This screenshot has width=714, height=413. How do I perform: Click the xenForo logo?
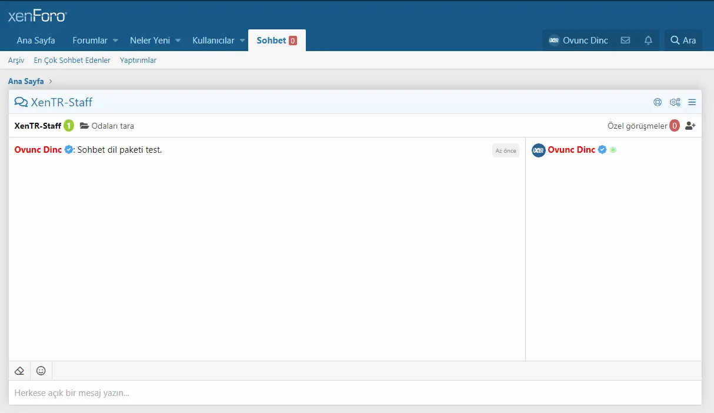tap(38, 16)
